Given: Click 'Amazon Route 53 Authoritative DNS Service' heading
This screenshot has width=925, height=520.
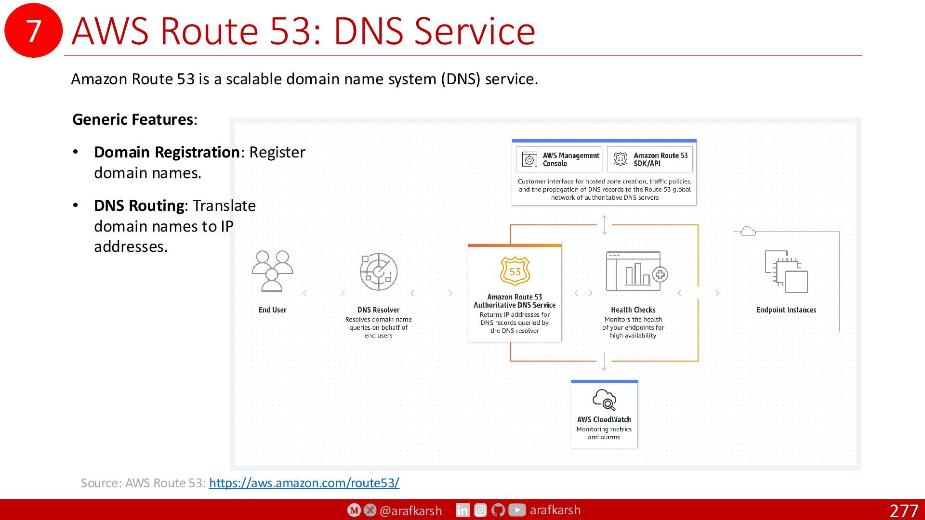Looking at the screenshot, I should 515,301.
